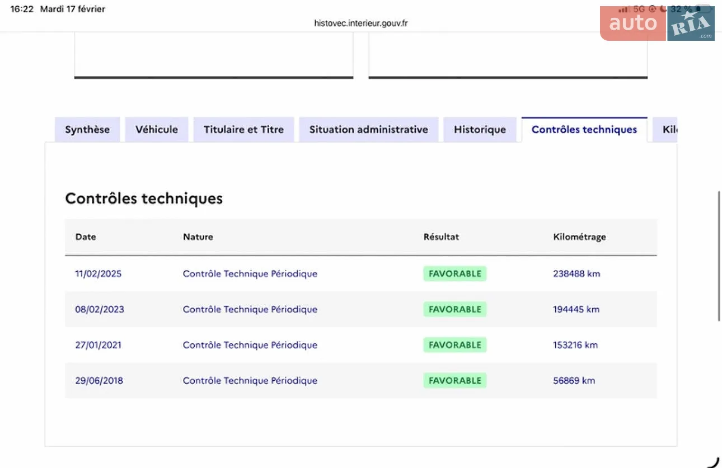The image size is (722, 468).
Task: Select the date 27/01/2021
Action: (x=98, y=345)
